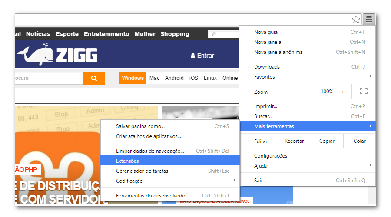Viewport: 391px width, 217px height.
Task: Click the Mulher link
Action: click(x=145, y=34)
